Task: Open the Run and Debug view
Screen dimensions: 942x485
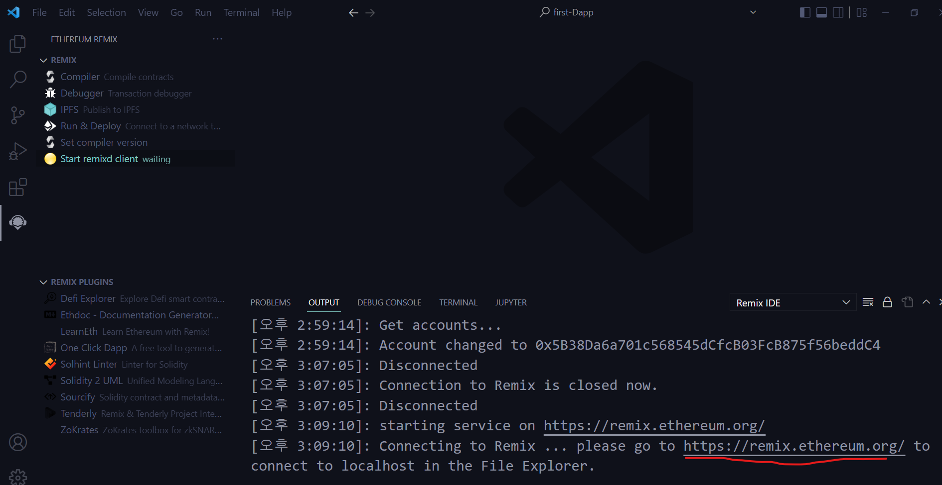Action: [17, 151]
